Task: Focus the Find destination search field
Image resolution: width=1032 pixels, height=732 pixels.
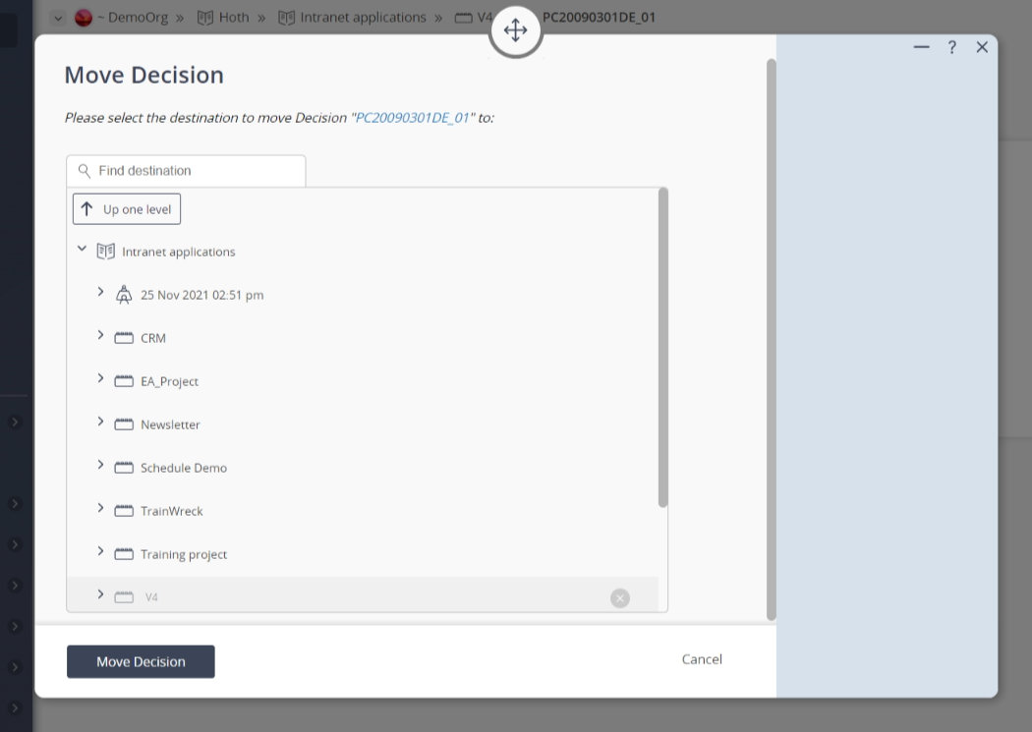Action: 186,171
